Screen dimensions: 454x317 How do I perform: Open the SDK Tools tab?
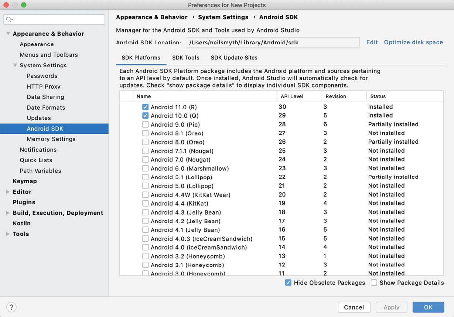click(186, 58)
